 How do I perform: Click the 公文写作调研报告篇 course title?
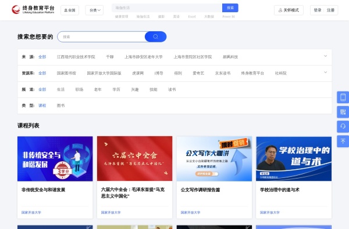[x=200, y=190]
